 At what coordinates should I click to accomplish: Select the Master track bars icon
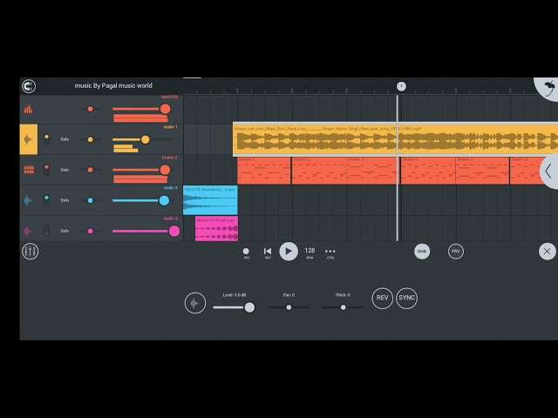tap(29, 109)
